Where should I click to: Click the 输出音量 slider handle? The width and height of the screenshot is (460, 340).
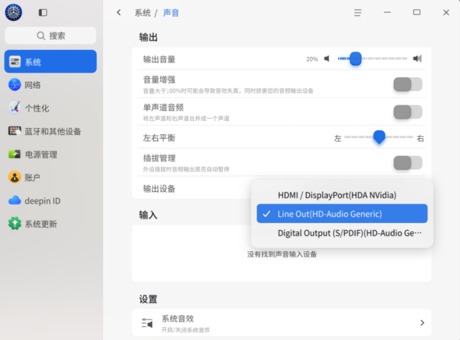(x=356, y=58)
